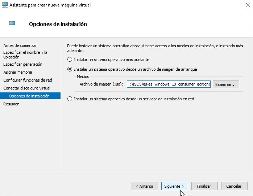
Task: Jump to 'Especificar generación' step
Action: click(23, 64)
